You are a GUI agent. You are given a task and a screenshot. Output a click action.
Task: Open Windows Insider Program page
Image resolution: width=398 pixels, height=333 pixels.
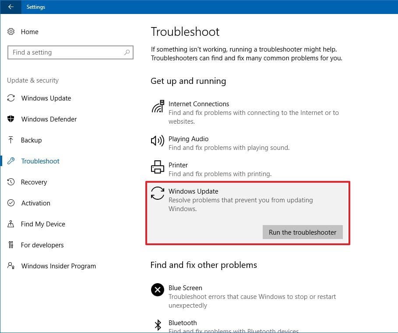(58, 266)
